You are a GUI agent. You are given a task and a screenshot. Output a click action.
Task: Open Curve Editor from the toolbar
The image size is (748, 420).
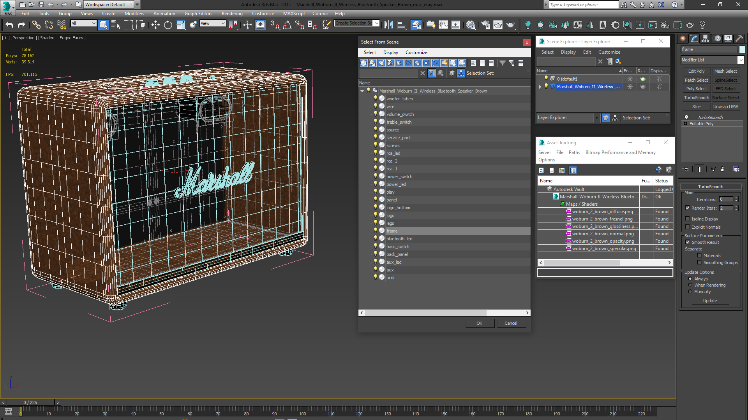443,25
